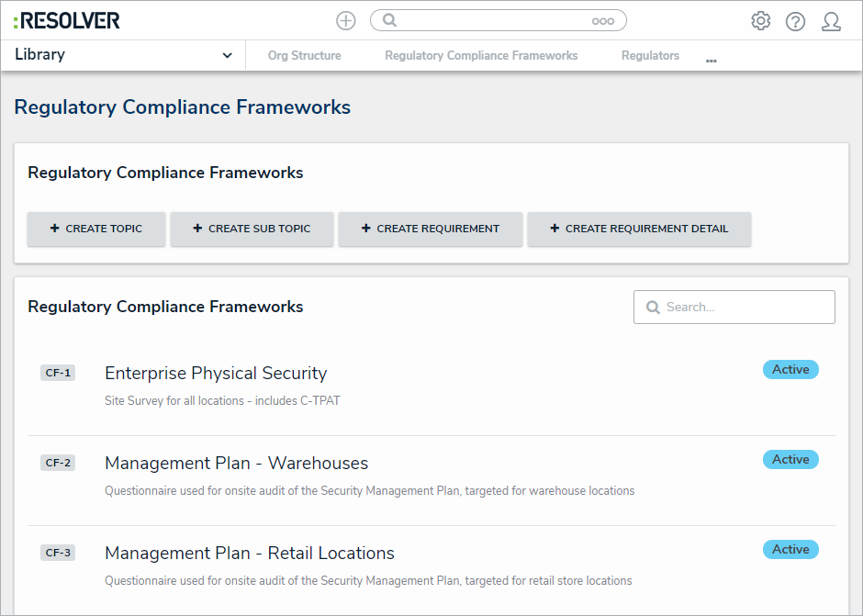Click the magnifier icon in top search bar
Image resolution: width=863 pixels, height=616 pixels.
[389, 21]
